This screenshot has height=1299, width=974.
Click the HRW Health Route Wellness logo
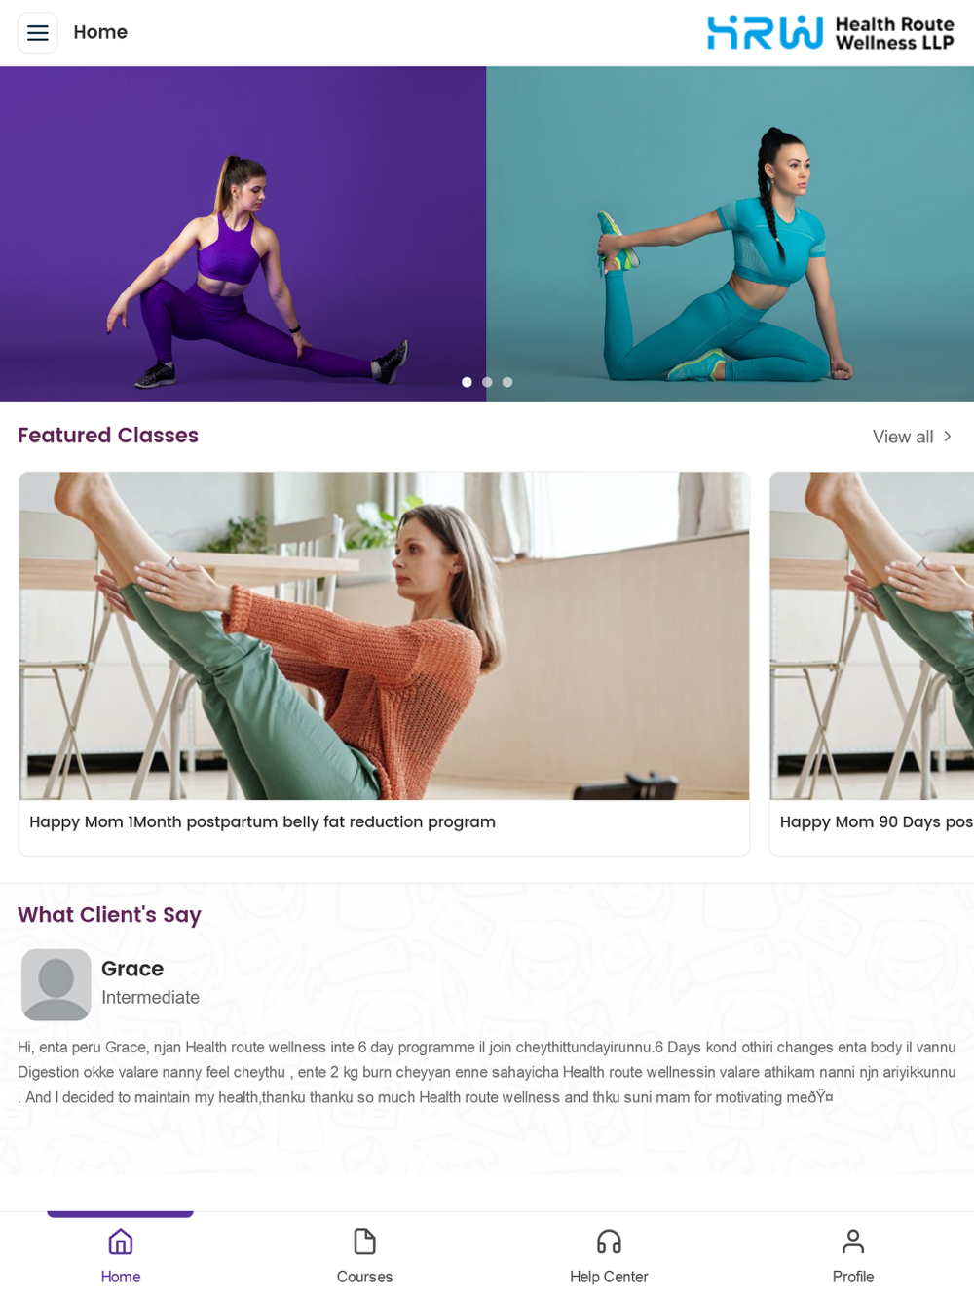pyautogui.click(x=830, y=33)
